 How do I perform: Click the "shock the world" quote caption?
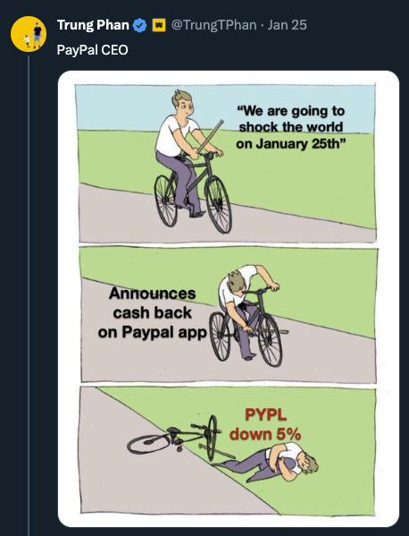290,127
